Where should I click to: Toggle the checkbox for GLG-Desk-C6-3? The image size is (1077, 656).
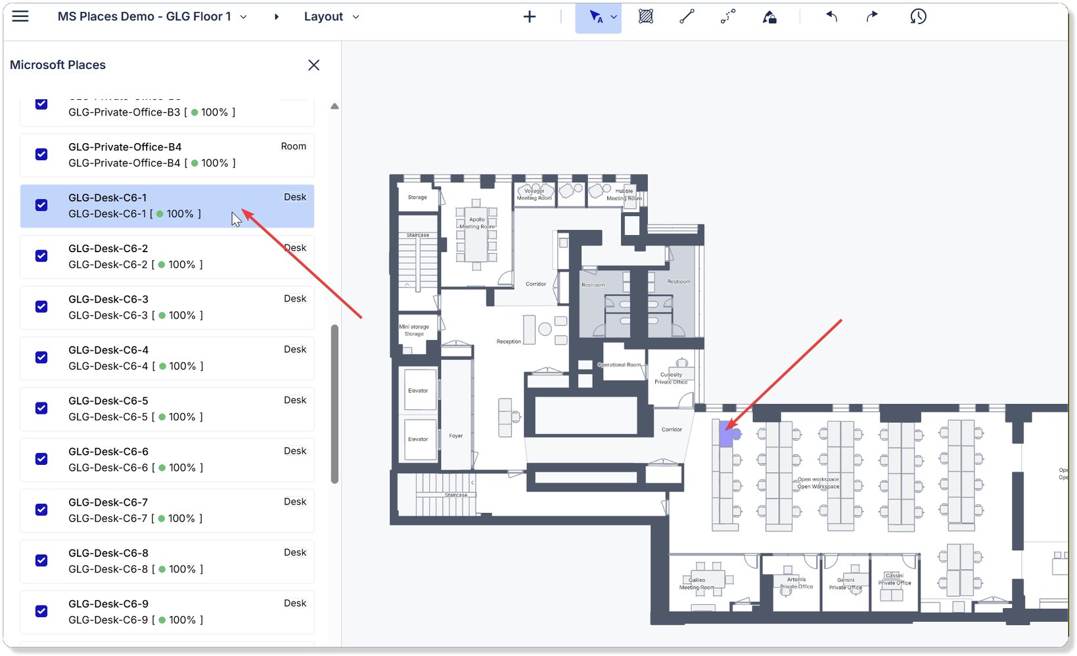[41, 307]
